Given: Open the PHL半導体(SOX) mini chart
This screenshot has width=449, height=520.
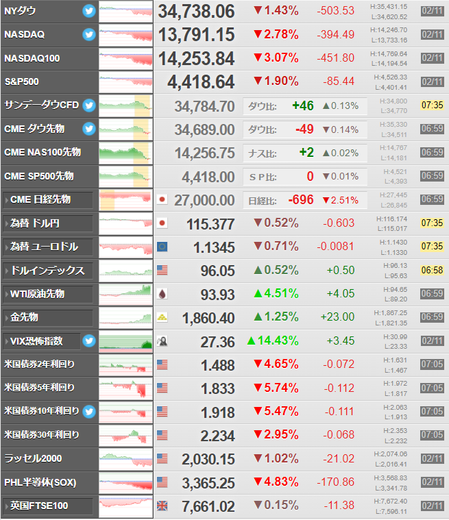Looking at the screenshot, I should pos(125,482).
